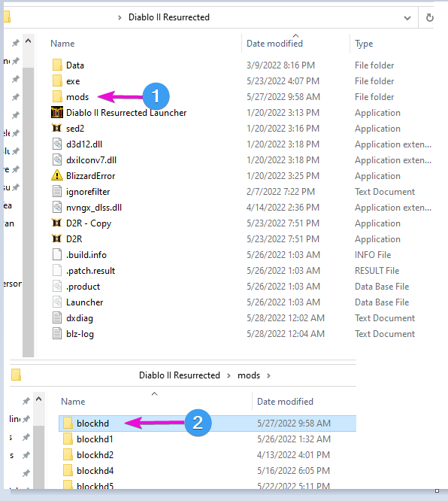The width and height of the screenshot is (448, 501).
Task: Click 'RESULT File' type cell
Action: click(377, 271)
